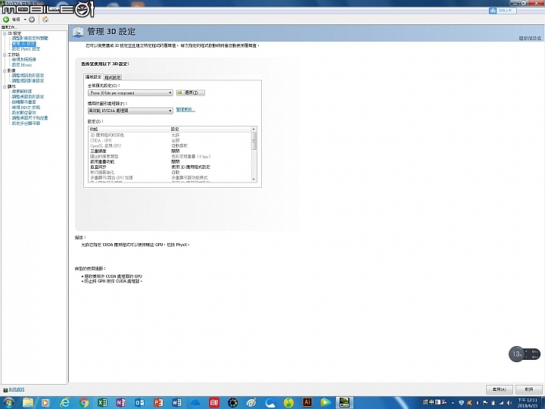Open OneDrive cloud taskbar icon
Image resolution: width=545 pixels, height=409 pixels.
[x=195, y=402]
